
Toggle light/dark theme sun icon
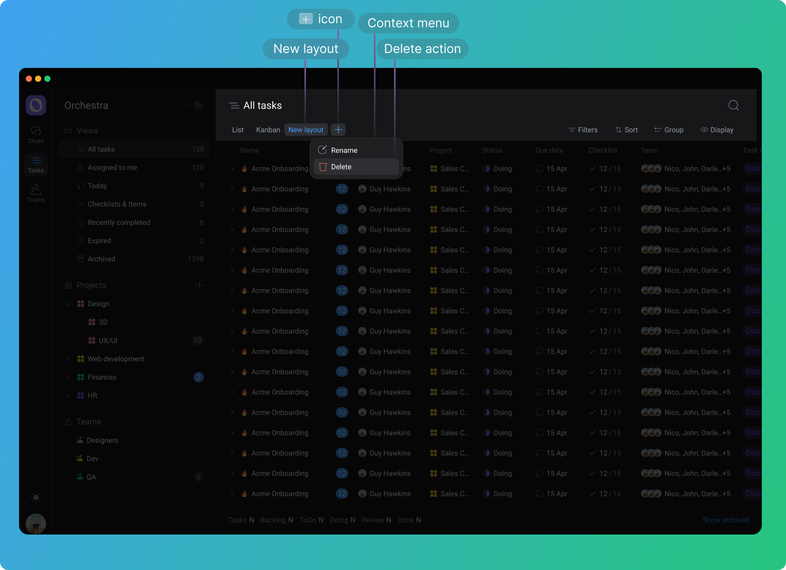click(36, 497)
